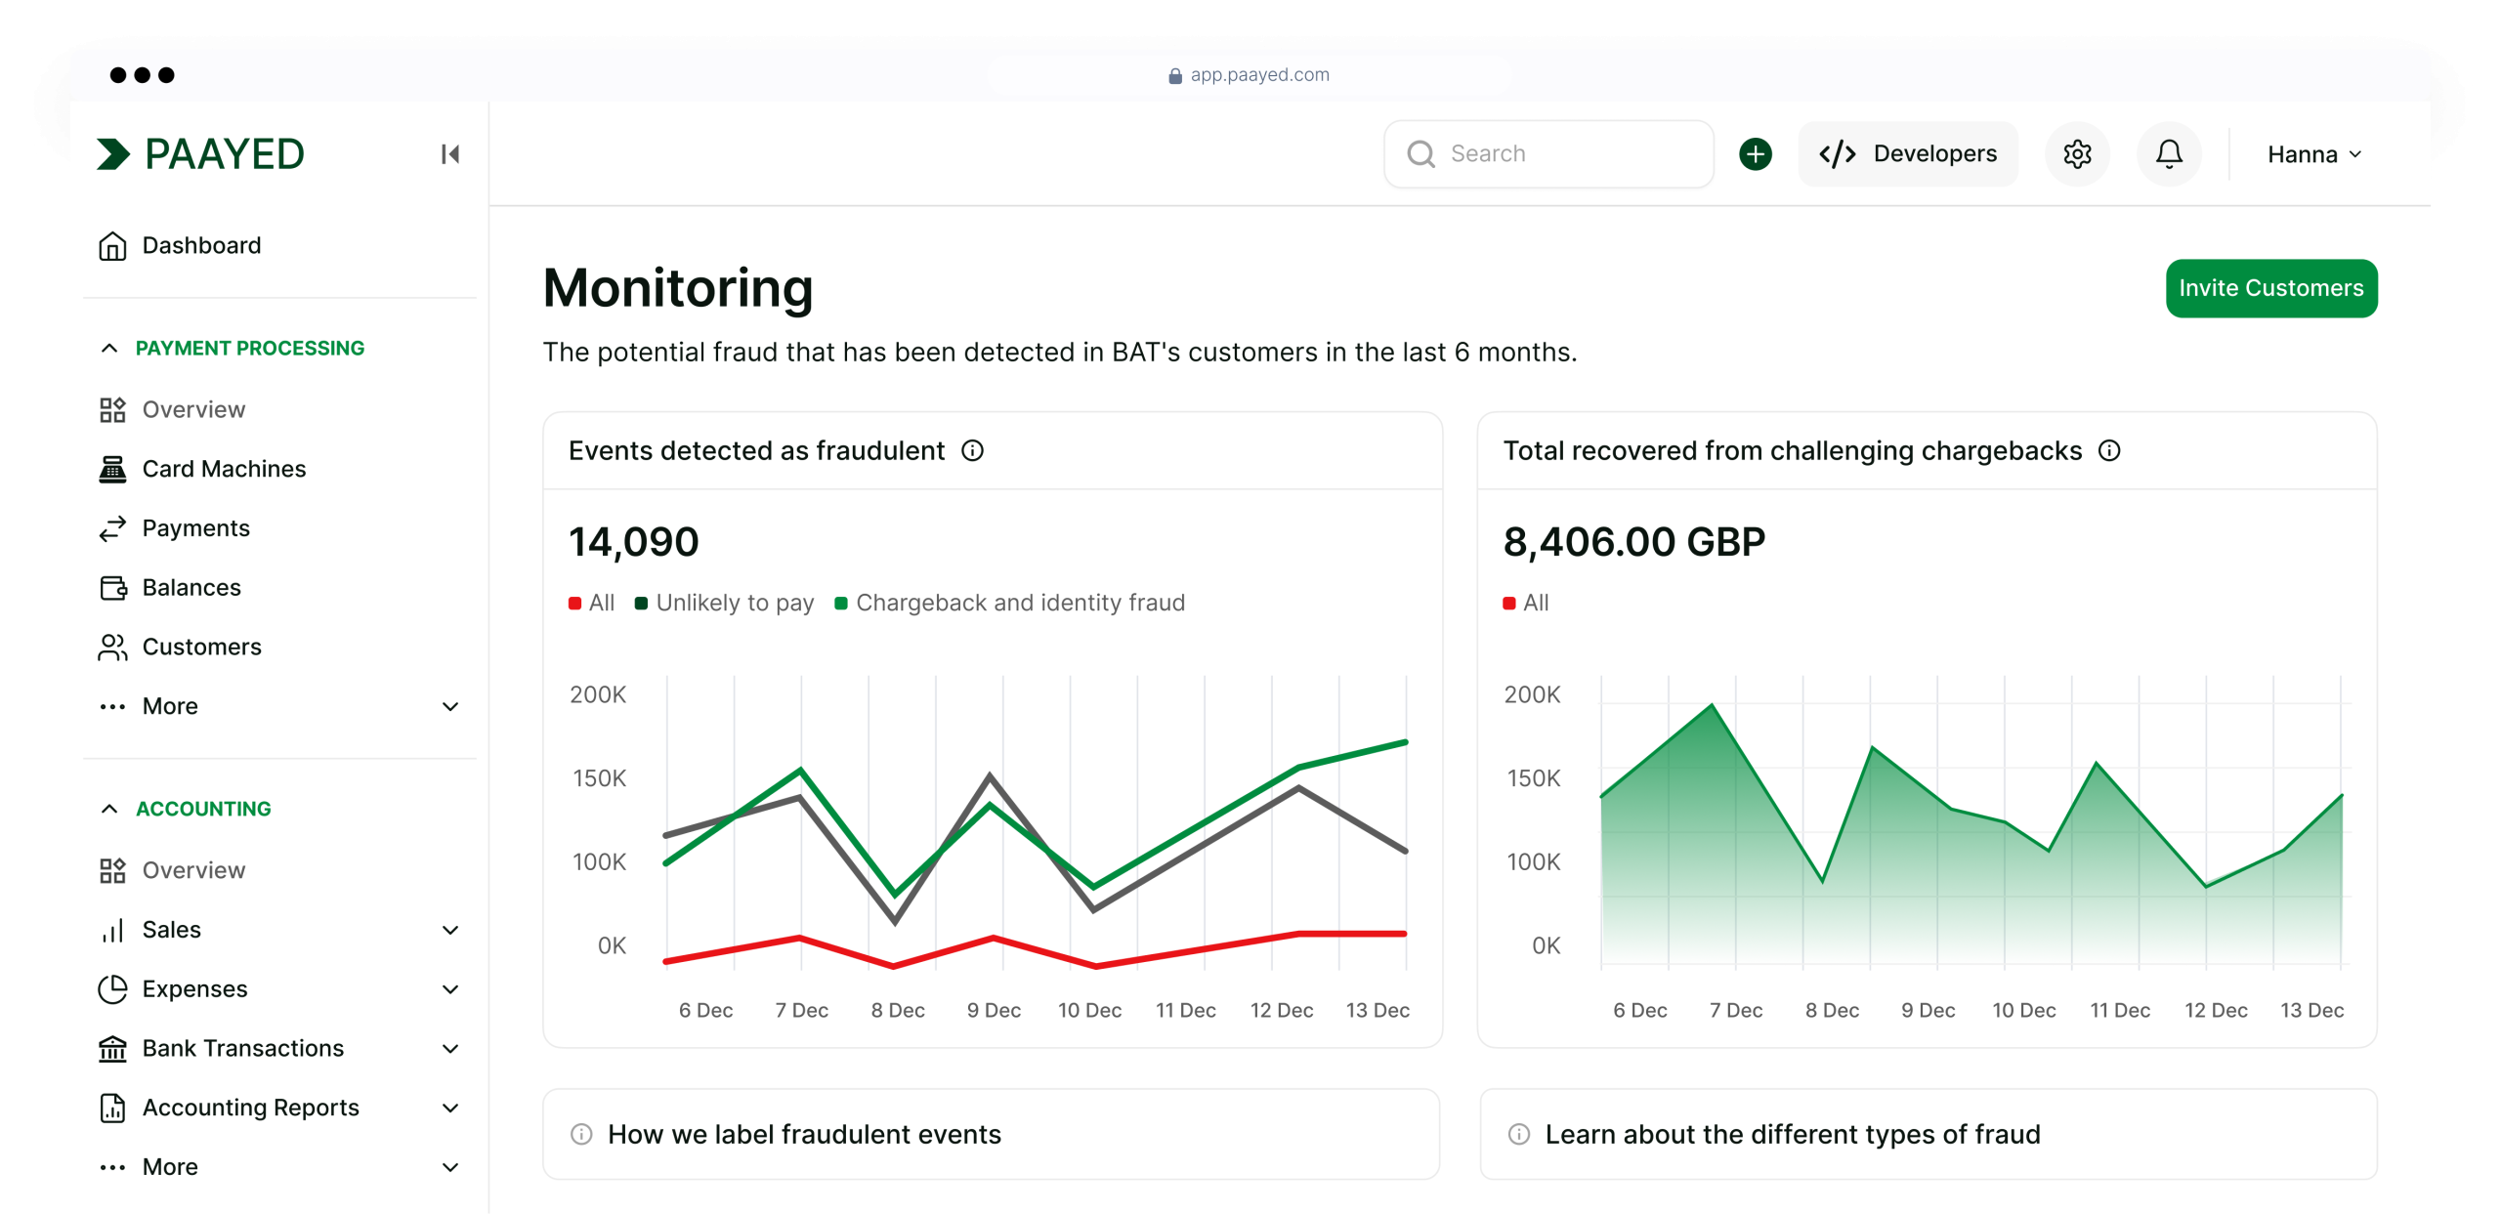
Task: Click the PAAYED logo
Action: pos(201,154)
